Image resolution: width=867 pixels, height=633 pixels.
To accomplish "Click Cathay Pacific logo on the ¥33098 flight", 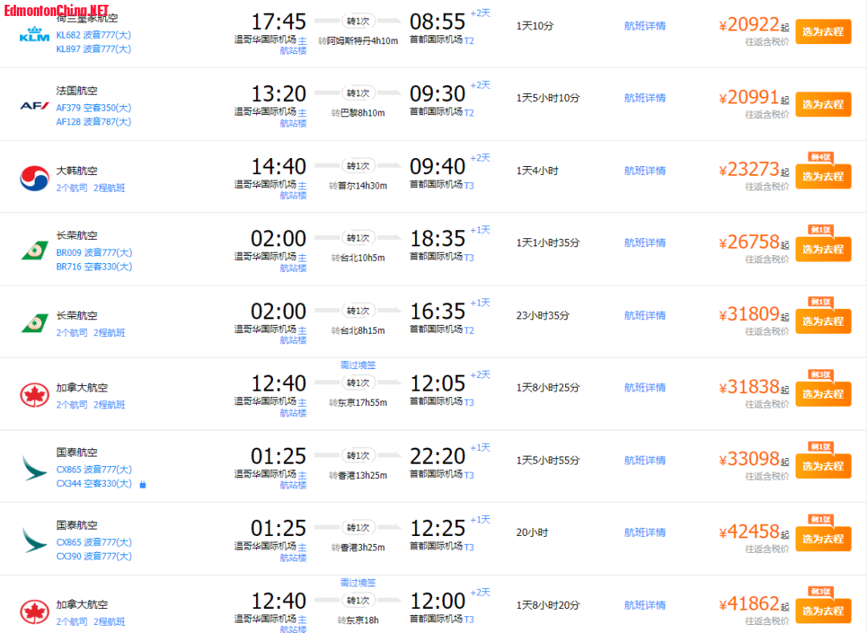I will click(x=35, y=467).
